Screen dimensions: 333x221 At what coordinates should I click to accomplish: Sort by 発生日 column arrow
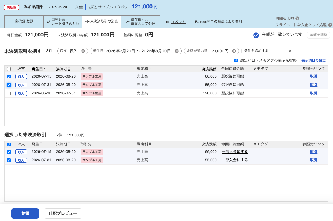pos(45,69)
